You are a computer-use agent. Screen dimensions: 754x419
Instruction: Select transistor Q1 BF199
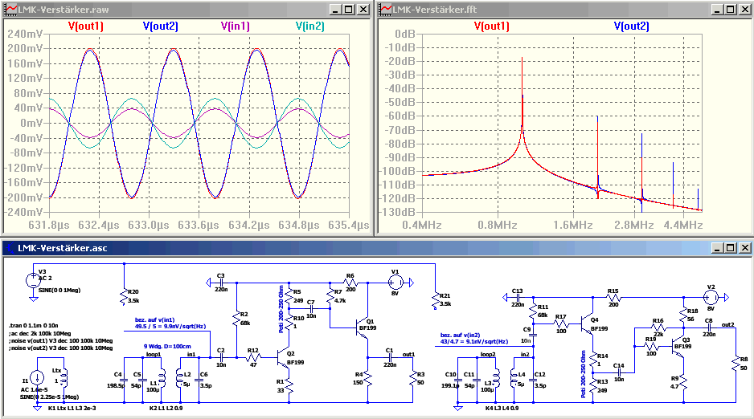pyautogui.click(x=362, y=328)
